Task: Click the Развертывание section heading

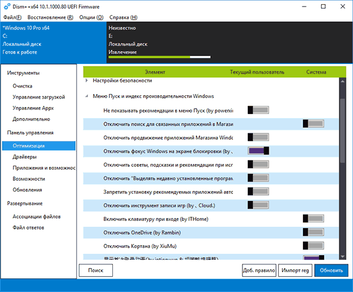Action: point(25,203)
